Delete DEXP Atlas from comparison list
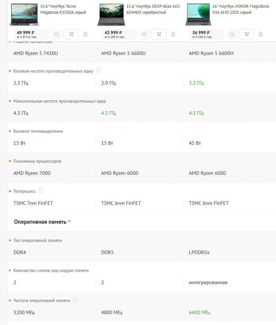Screen dimensions: 276x325 (173, 34)
